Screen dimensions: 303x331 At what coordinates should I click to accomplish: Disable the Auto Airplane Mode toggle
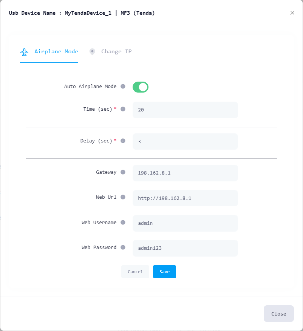141,87
